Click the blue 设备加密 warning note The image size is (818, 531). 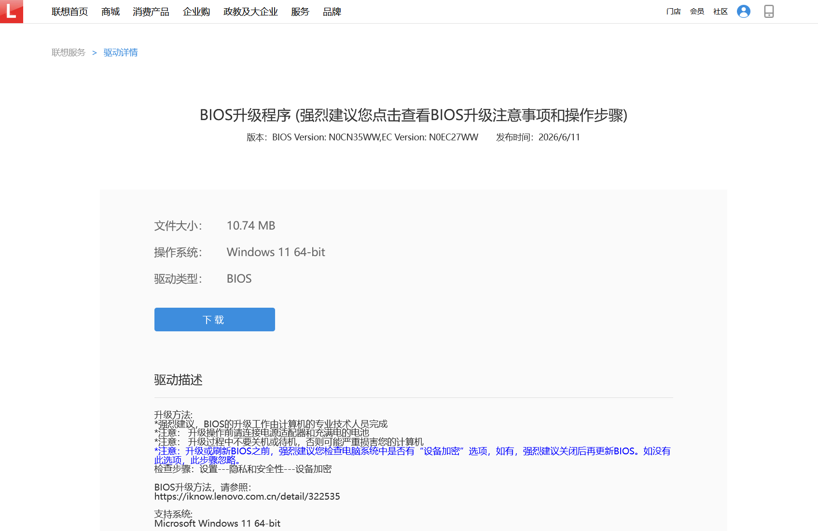tap(413, 455)
